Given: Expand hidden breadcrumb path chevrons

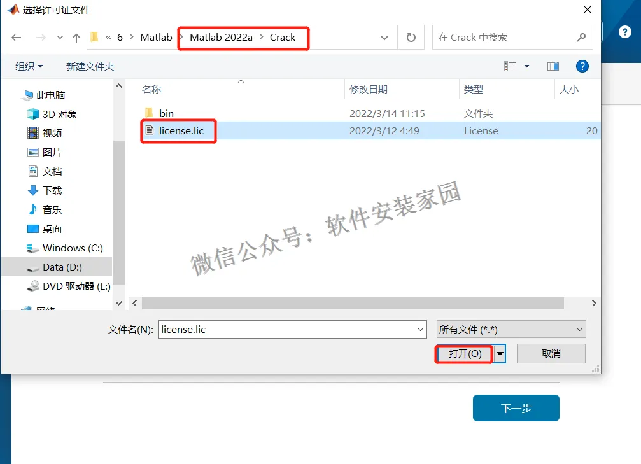Looking at the screenshot, I should (x=108, y=38).
